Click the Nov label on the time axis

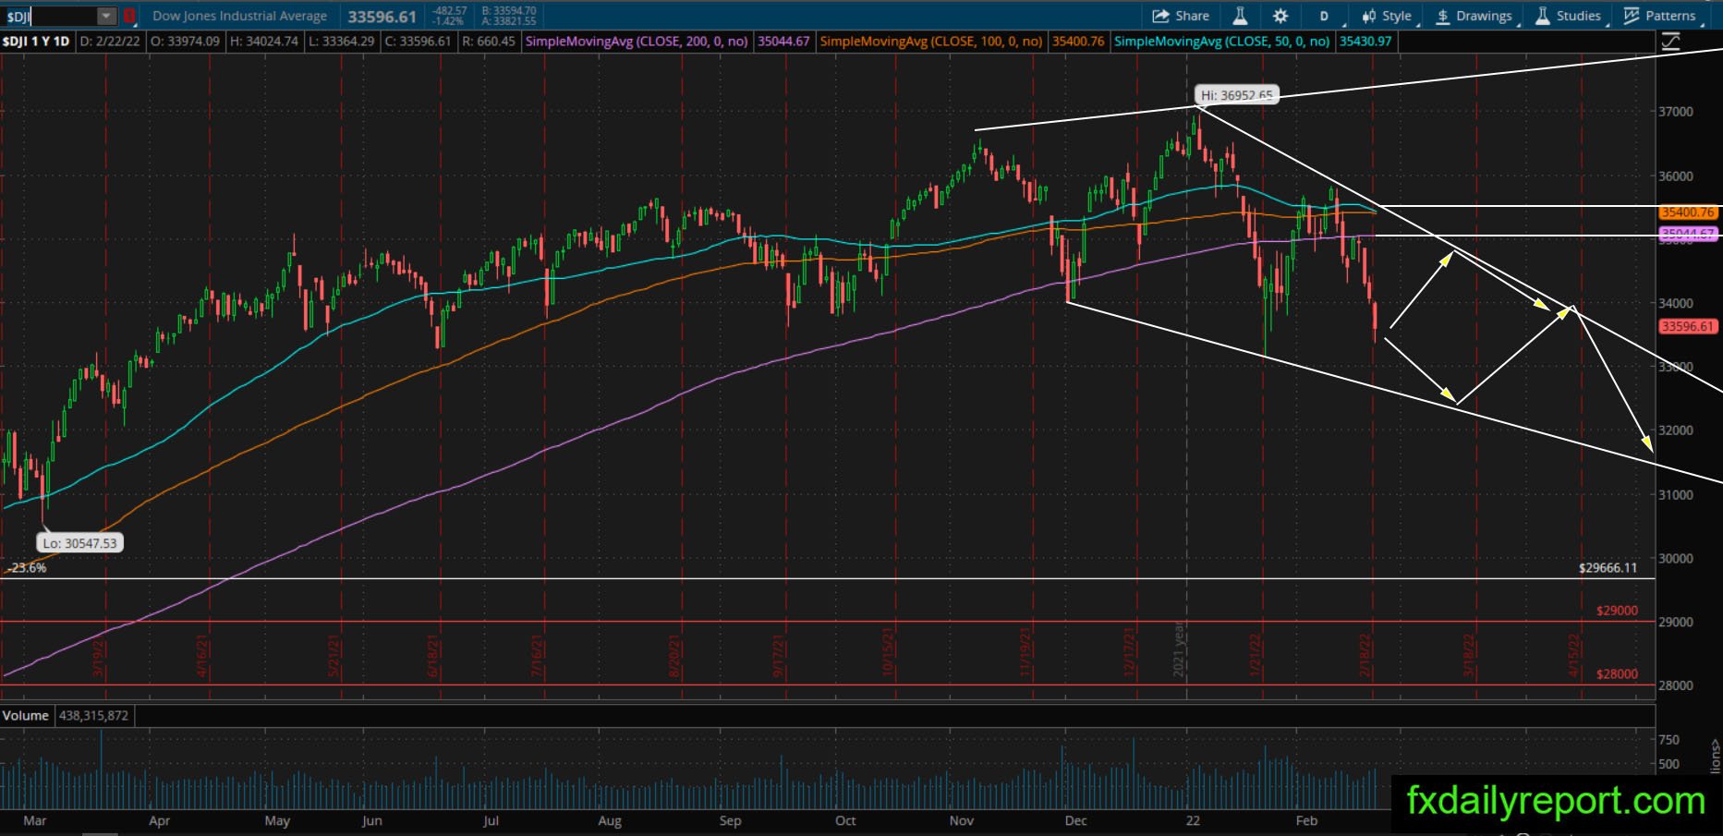click(x=962, y=820)
